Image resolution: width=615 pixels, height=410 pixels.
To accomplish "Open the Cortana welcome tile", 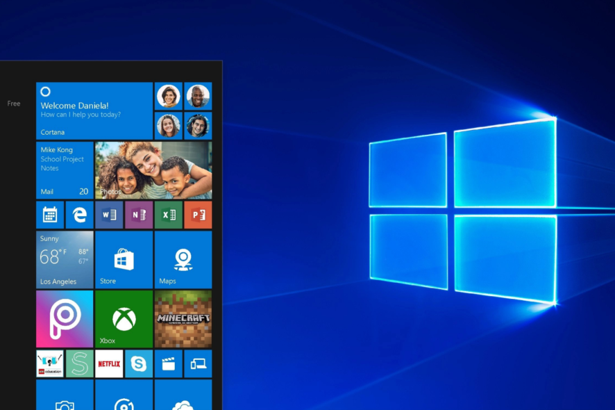I will (94, 110).
